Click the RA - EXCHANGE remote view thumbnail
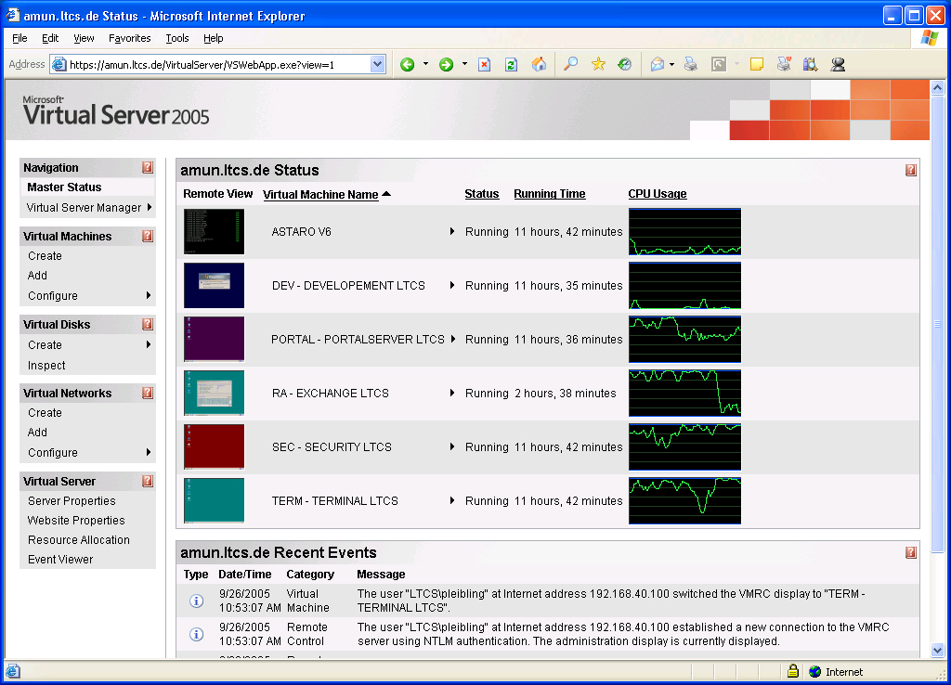 213,393
